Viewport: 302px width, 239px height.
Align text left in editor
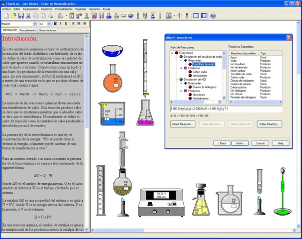(x=73, y=23)
